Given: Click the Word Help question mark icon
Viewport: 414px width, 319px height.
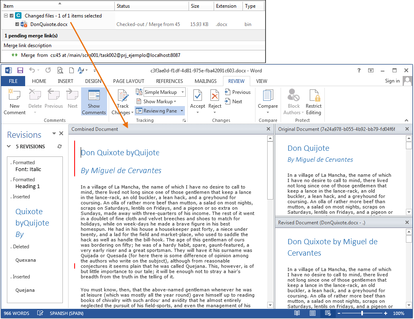Looking at the screenshot, I should [359, 70].
